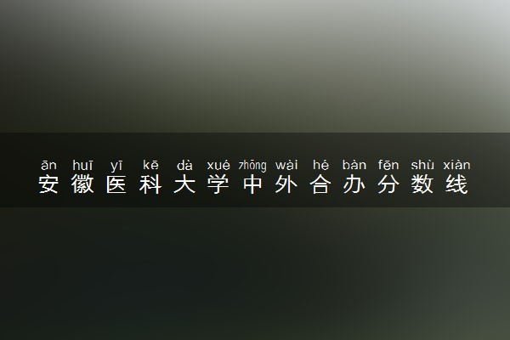Select the Chinese character 外

(x=286, y=184)
